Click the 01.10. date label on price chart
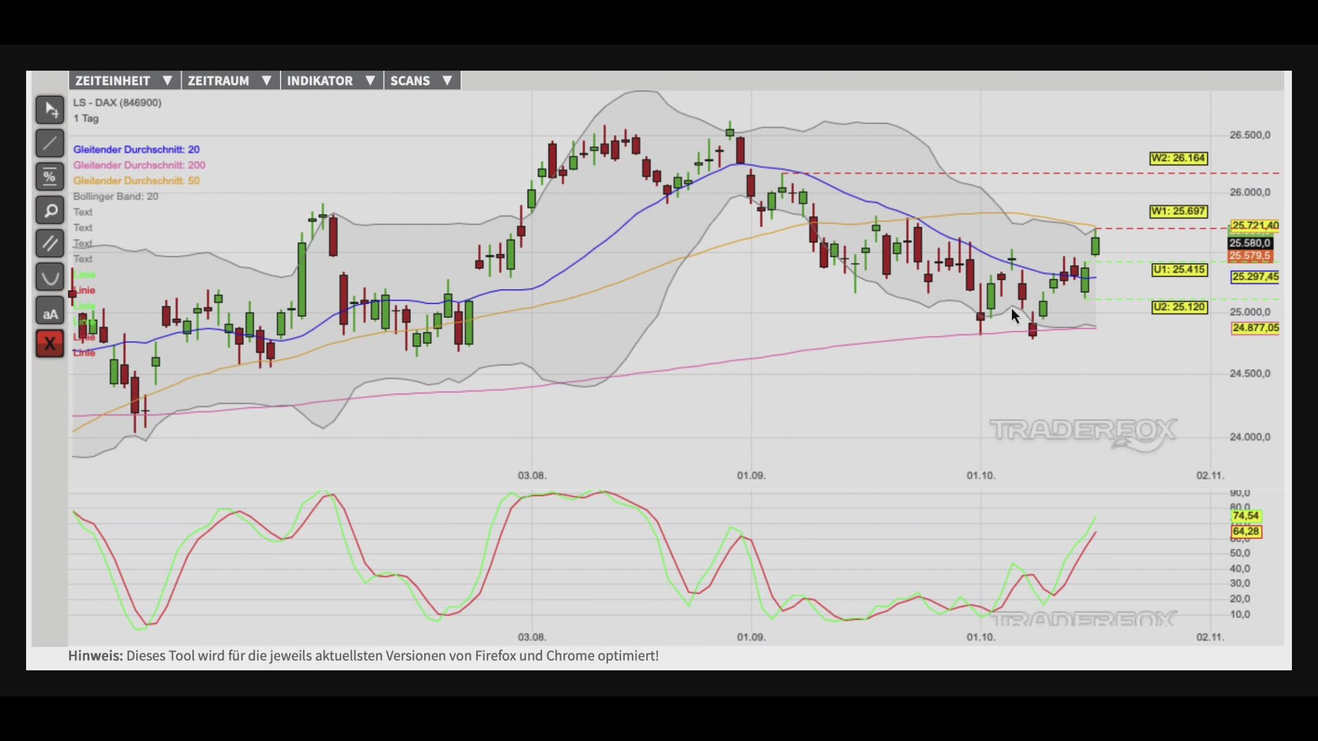The image size is (1318, 741). pos(981,475)
